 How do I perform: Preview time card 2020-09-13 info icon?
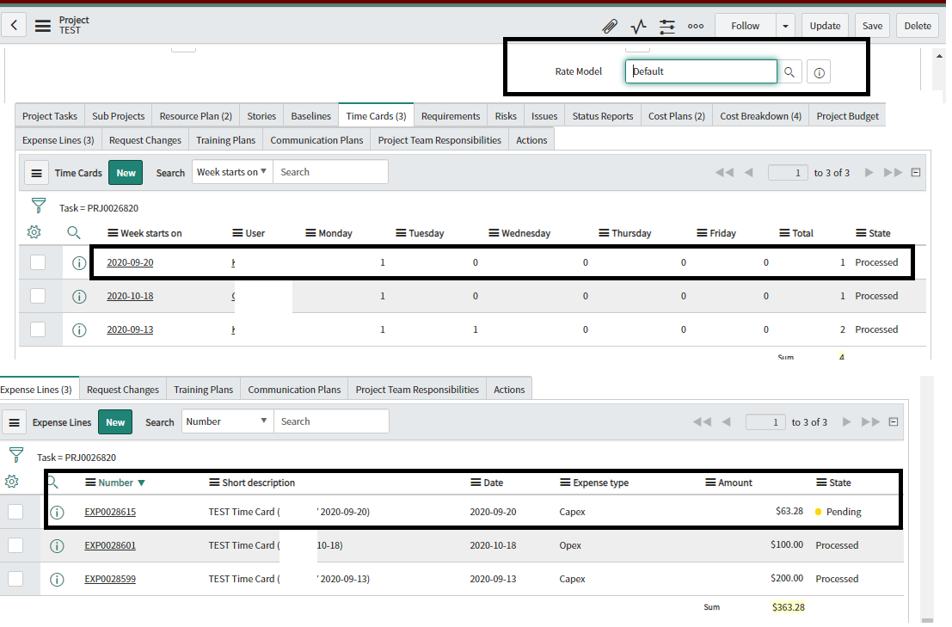(79, 329)
